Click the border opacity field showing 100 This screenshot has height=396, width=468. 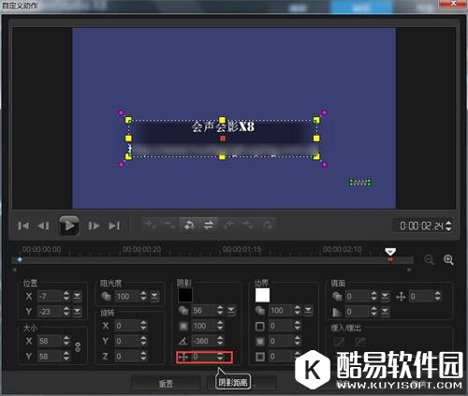click(281, 311)
